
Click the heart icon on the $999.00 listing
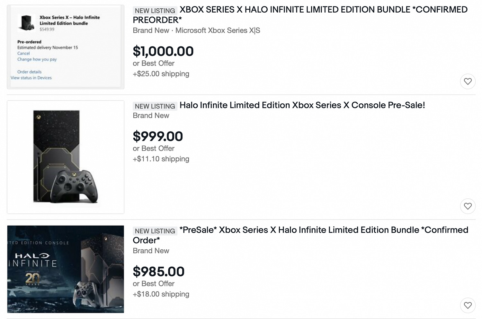[468, 206]
